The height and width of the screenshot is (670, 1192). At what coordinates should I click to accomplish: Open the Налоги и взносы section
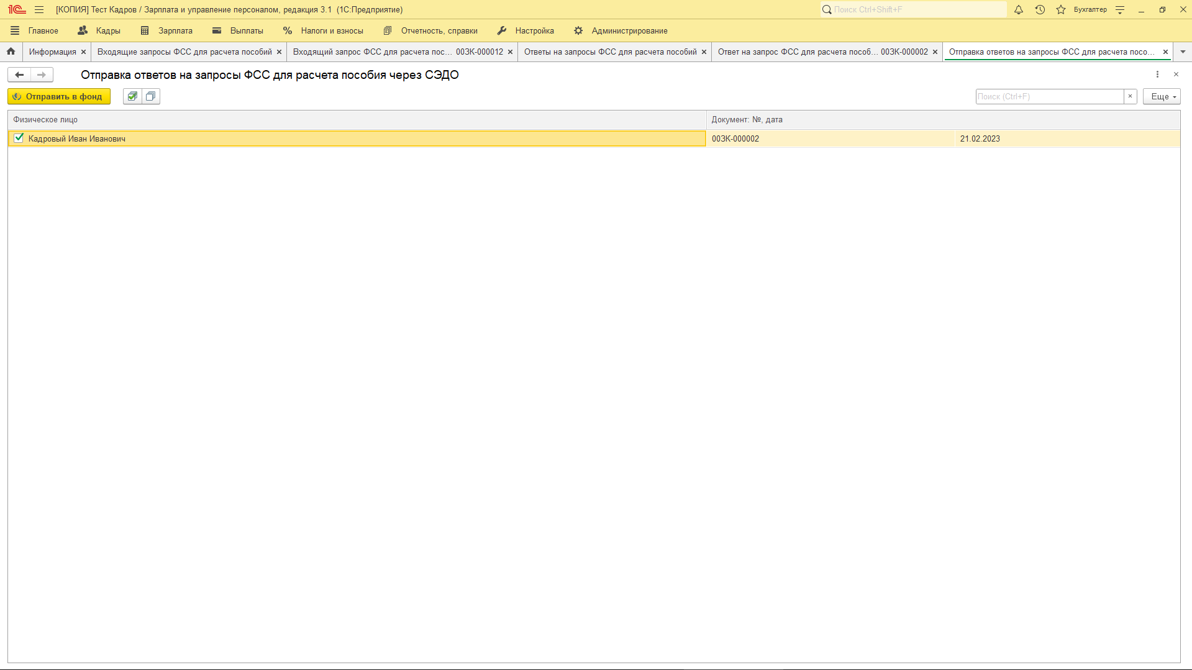click(323, 30)
